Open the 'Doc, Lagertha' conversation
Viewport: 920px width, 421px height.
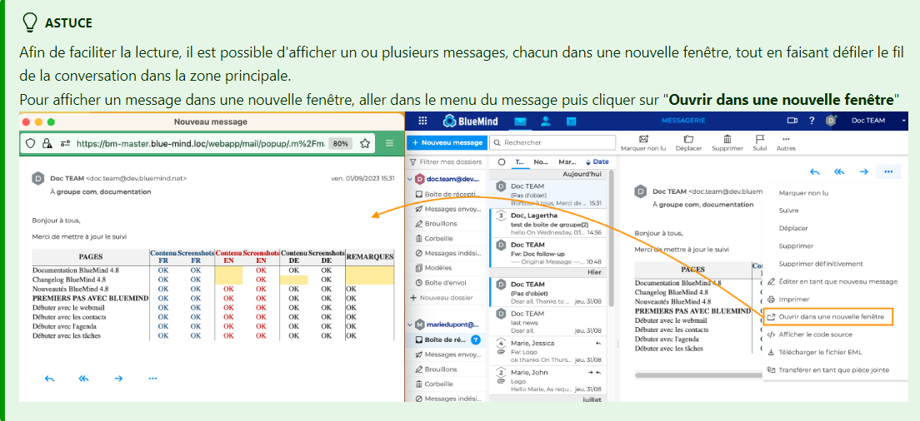(x=548, y=223)
